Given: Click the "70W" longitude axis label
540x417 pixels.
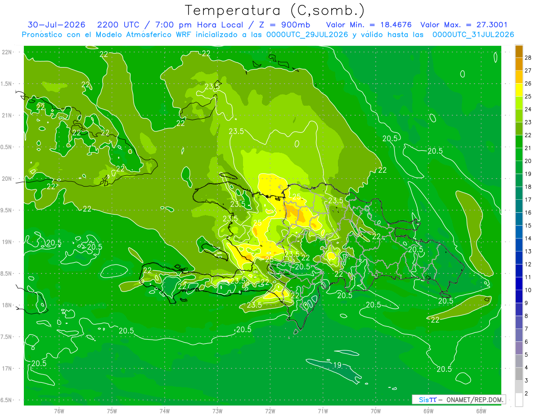Looking at the screenshot, I should pyautogui.click(x=376, y=411).
